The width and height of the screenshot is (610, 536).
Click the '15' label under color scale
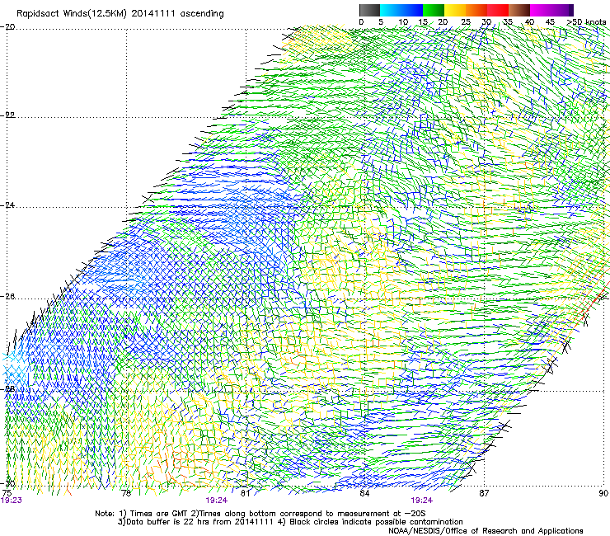[x=423, y=22]
